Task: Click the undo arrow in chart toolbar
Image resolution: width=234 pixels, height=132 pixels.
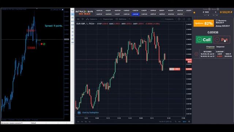Action: (130, 19)
